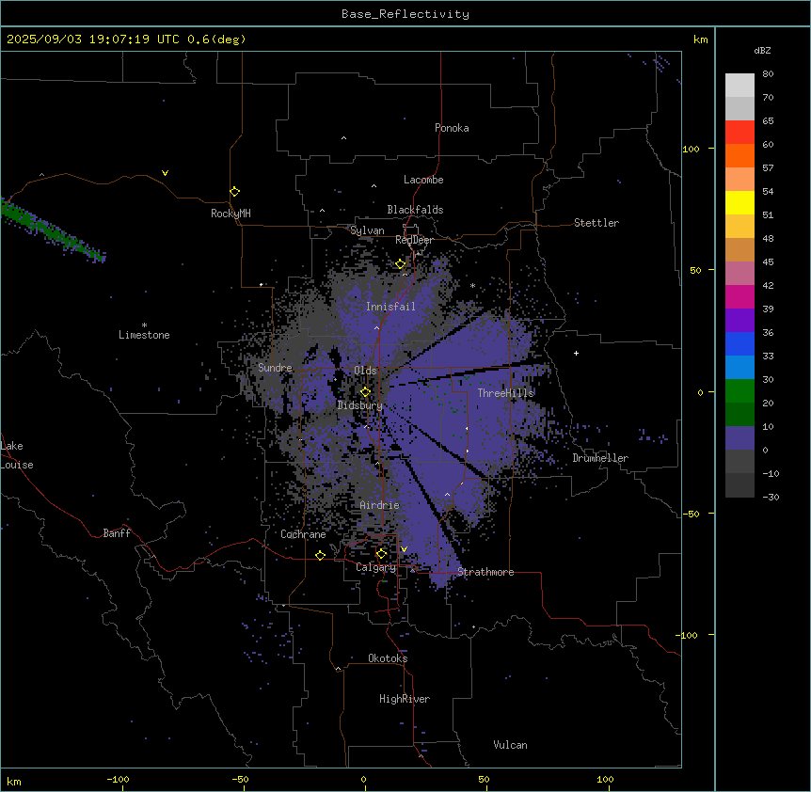Image resolution: width=811 pixels, height=792 pixels.
Task: Click the Didsbury town label
Action: 360,405
